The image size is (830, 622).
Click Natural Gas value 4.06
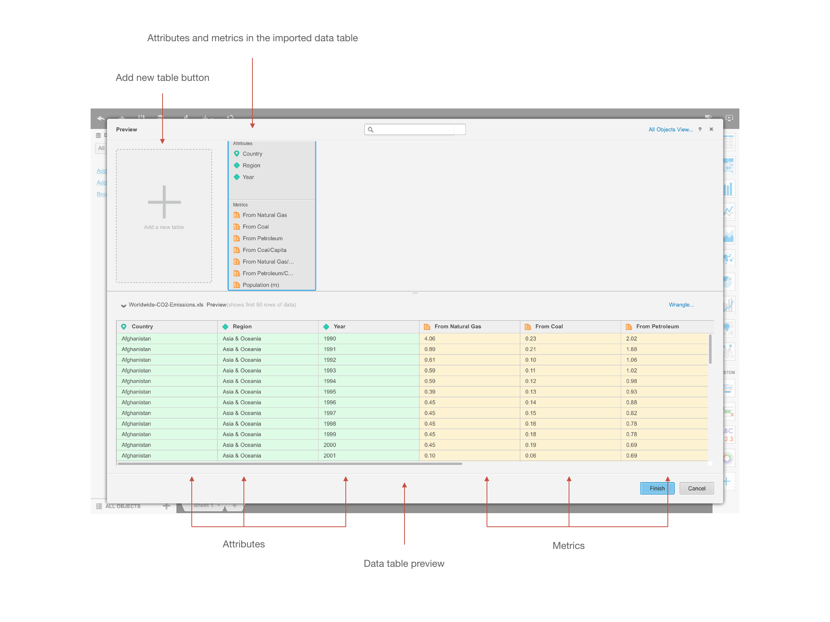pyautogui.click(x=469, y=339)
